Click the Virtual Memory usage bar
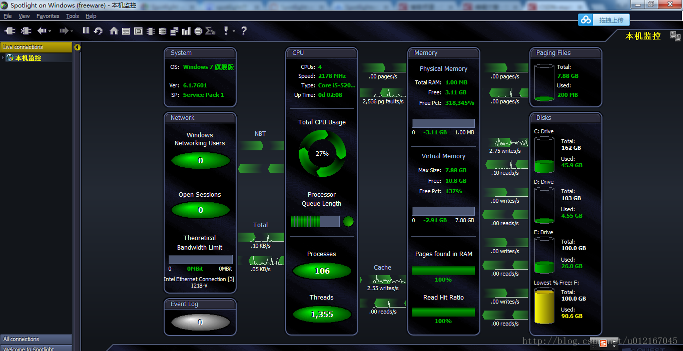The height and width of the screenshot is (351, 683). tap(443, 211)
